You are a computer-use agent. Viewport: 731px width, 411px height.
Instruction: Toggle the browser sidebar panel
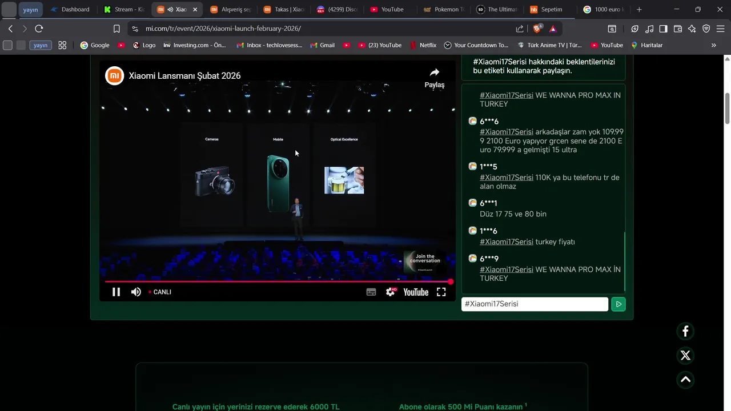tap(664, 29)
